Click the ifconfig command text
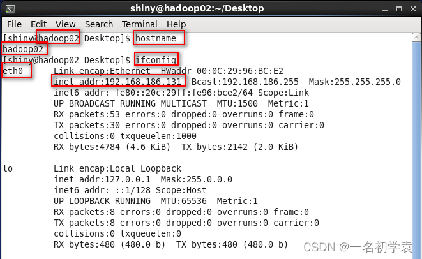The width and height of the screenshot is (422, 259). pyautogui.click(x=156, y=60)
